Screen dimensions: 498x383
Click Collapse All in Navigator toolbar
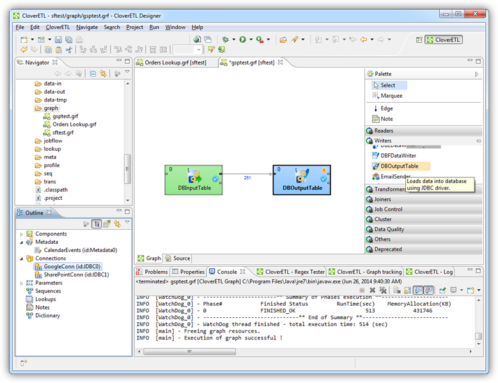pos(93,73)
